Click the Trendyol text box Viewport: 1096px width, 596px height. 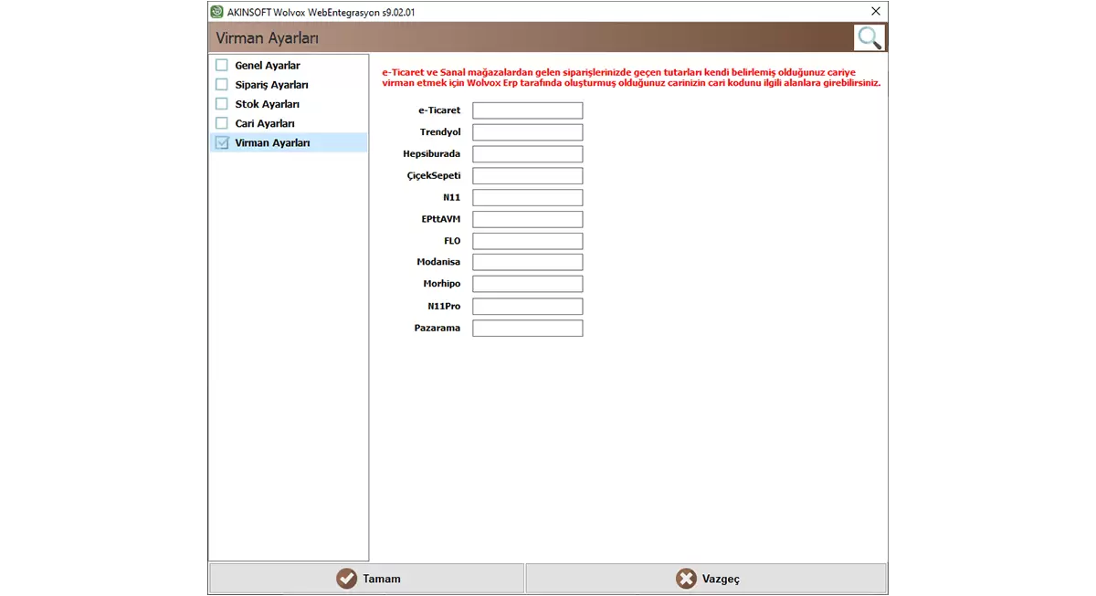[527, 132]
